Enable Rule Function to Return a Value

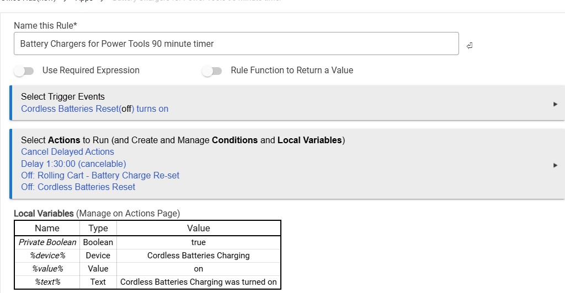212,70
